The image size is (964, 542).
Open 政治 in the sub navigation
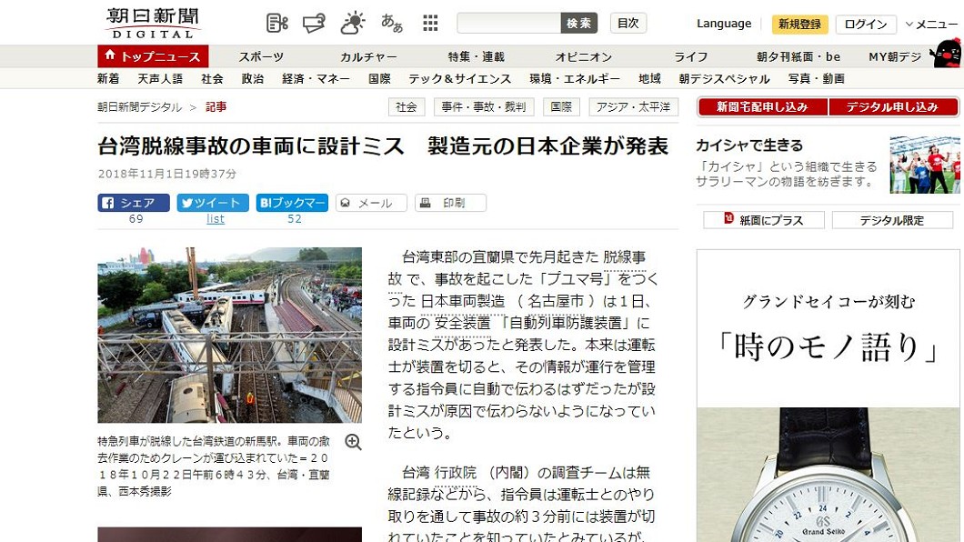(x=253, y=78)
